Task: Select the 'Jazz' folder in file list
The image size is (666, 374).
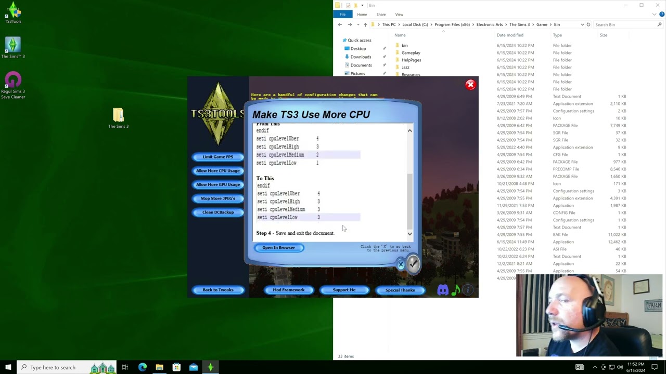Action: tap(405, 67)
